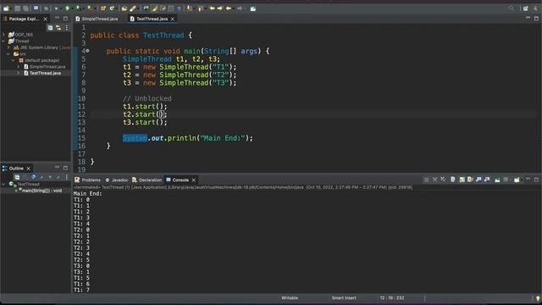
Task: Toggle Link with Editor in Package Explorer
Action: pyautogui.click(x=58, y=28)
